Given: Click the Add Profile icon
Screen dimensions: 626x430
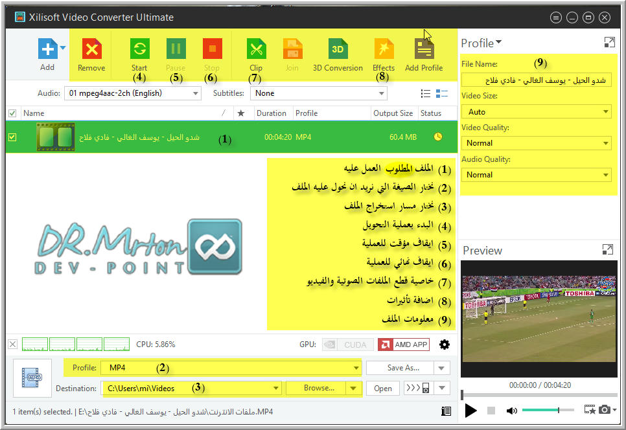Looking at the screenshot, I should pos(424,49).
